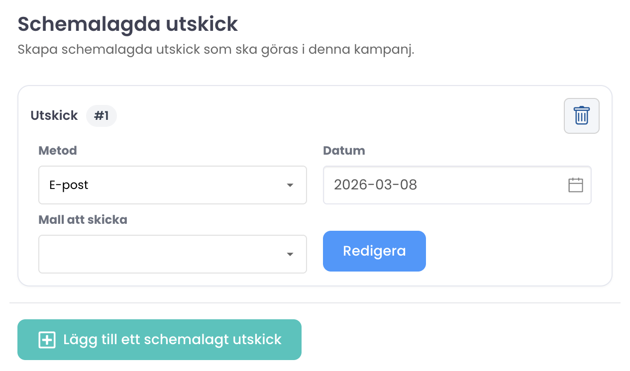Open the chevron on the empty template field

[290, 254]
